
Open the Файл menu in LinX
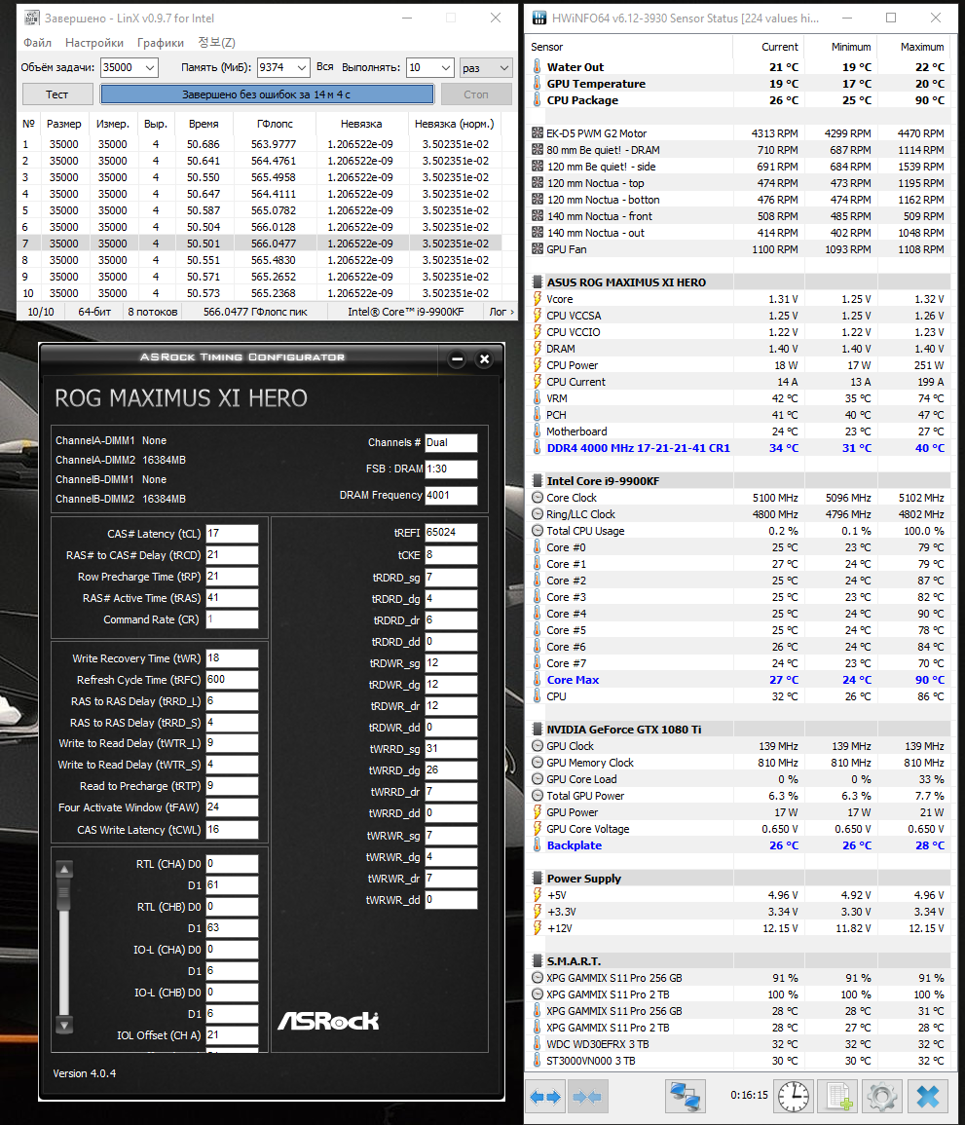(x=37, y=42)
